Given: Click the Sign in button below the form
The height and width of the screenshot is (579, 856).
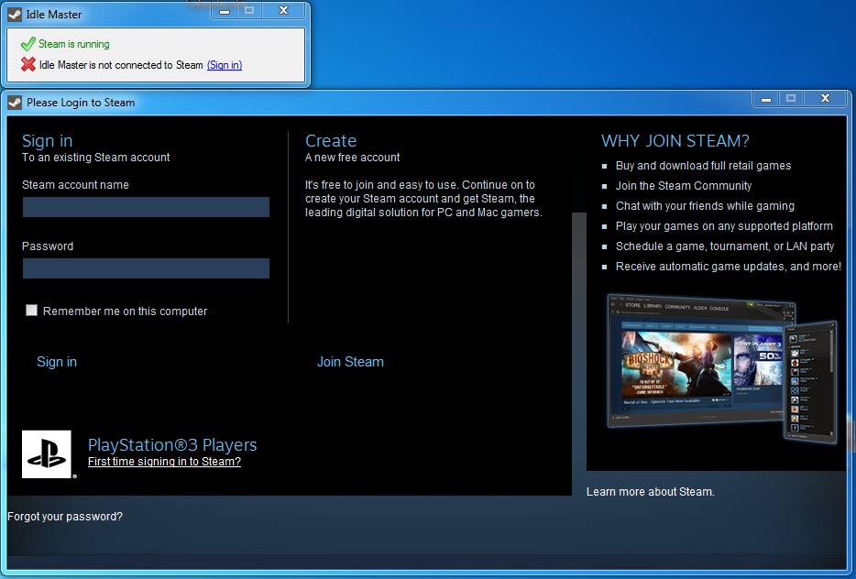Looking at the screenshot, I should point(57,362).
